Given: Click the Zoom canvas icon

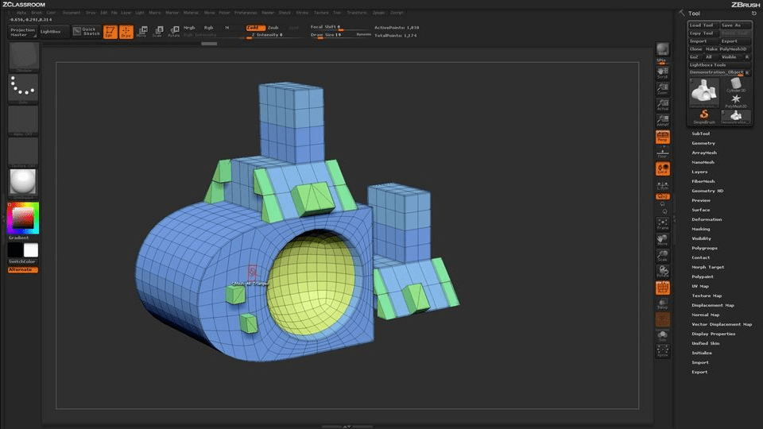Looking at the screenshot, I should pos(662,89).
